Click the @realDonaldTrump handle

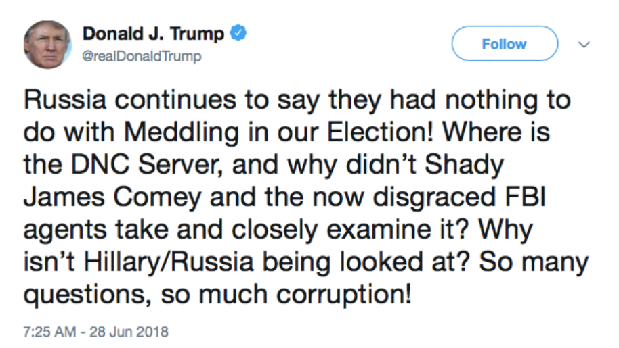(x=142, y=57)
